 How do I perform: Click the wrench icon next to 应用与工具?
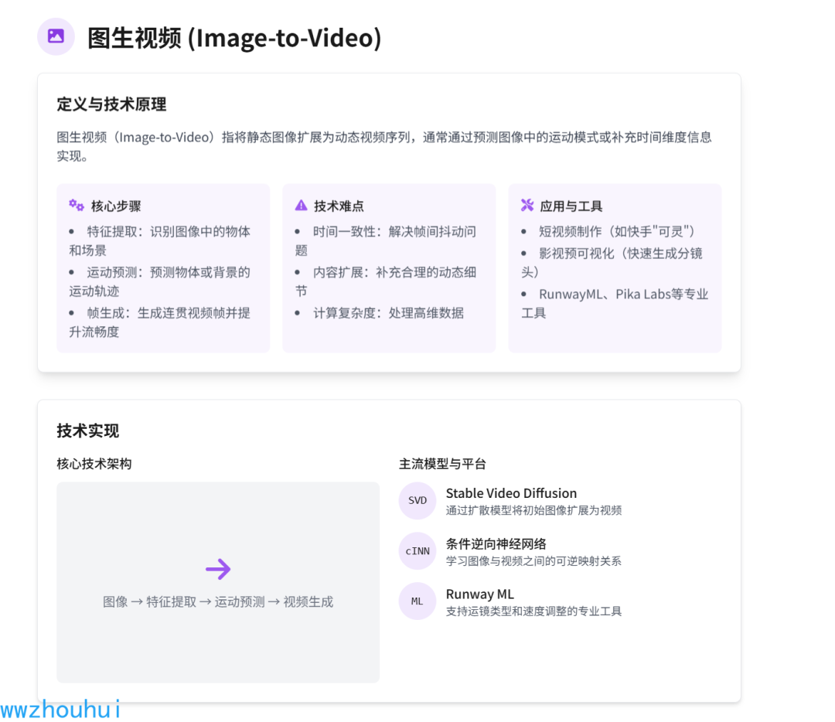coord(526,205)
